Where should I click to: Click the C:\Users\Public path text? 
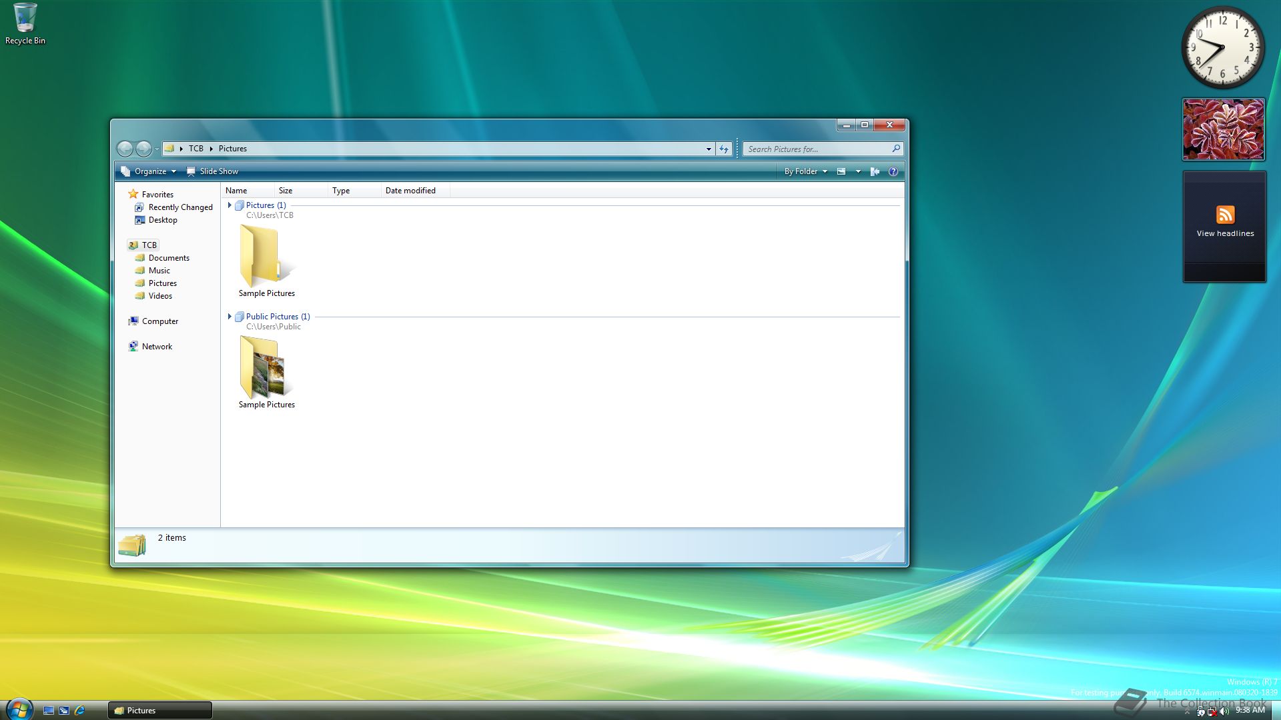tap(274, 327)
